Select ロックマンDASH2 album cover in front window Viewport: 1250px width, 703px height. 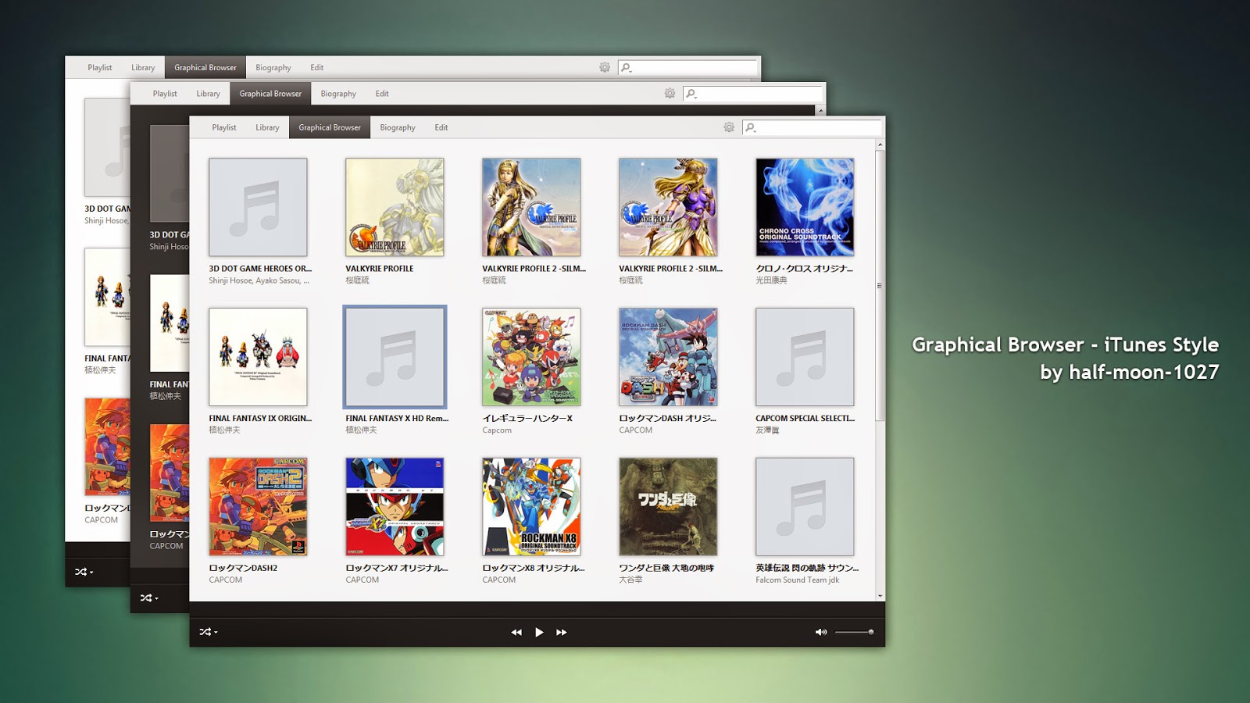click(258, 507)
